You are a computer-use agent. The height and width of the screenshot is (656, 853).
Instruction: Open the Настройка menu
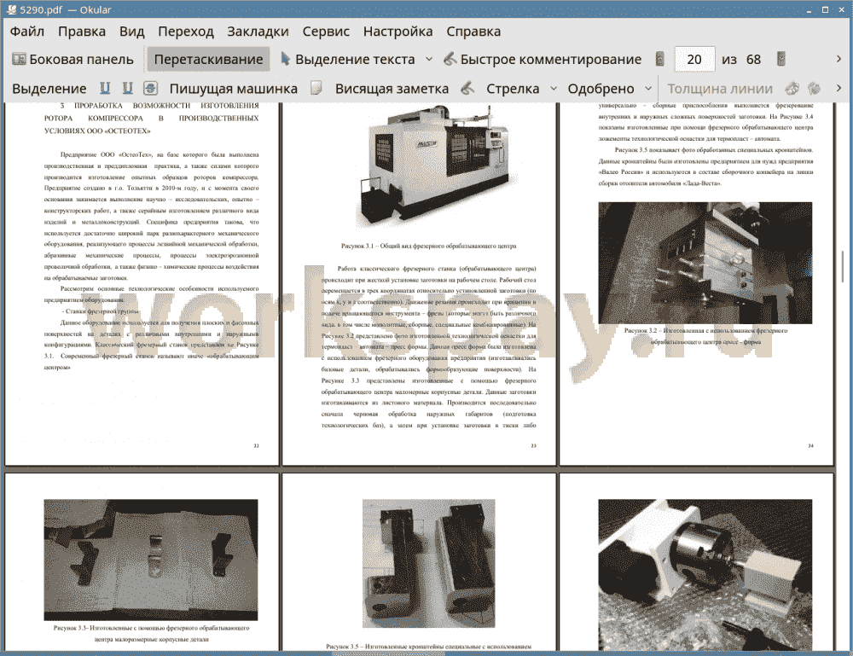pyautogui.click(x=397, y=32)
